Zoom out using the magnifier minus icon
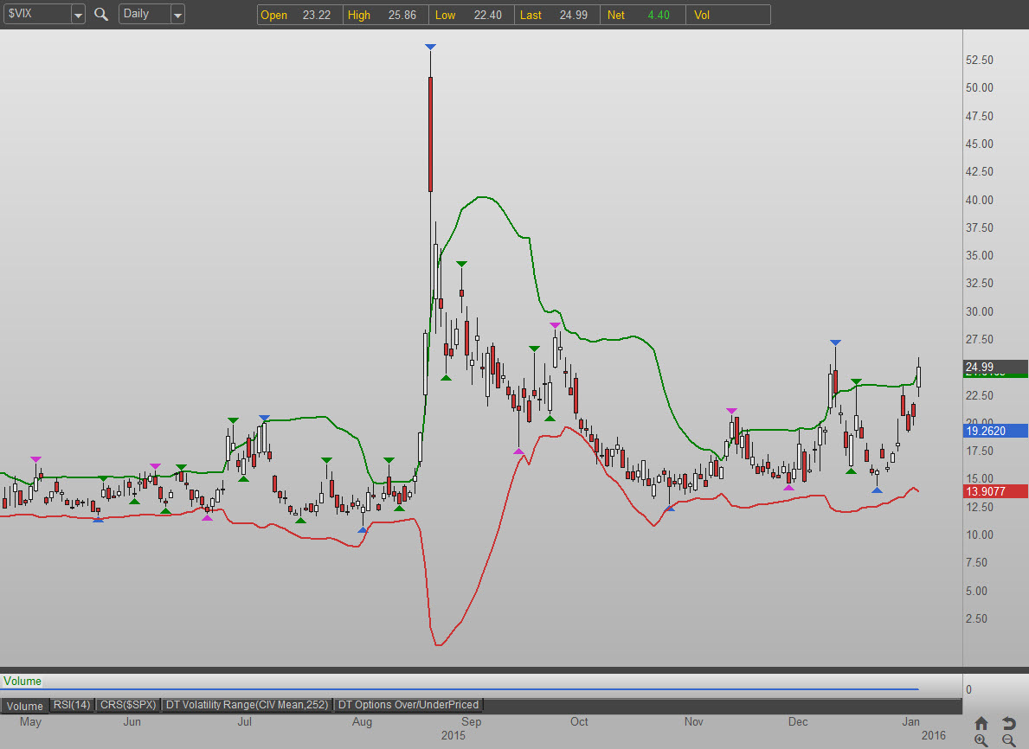This screenshot has width=1029, height=749. [1008, 740]
